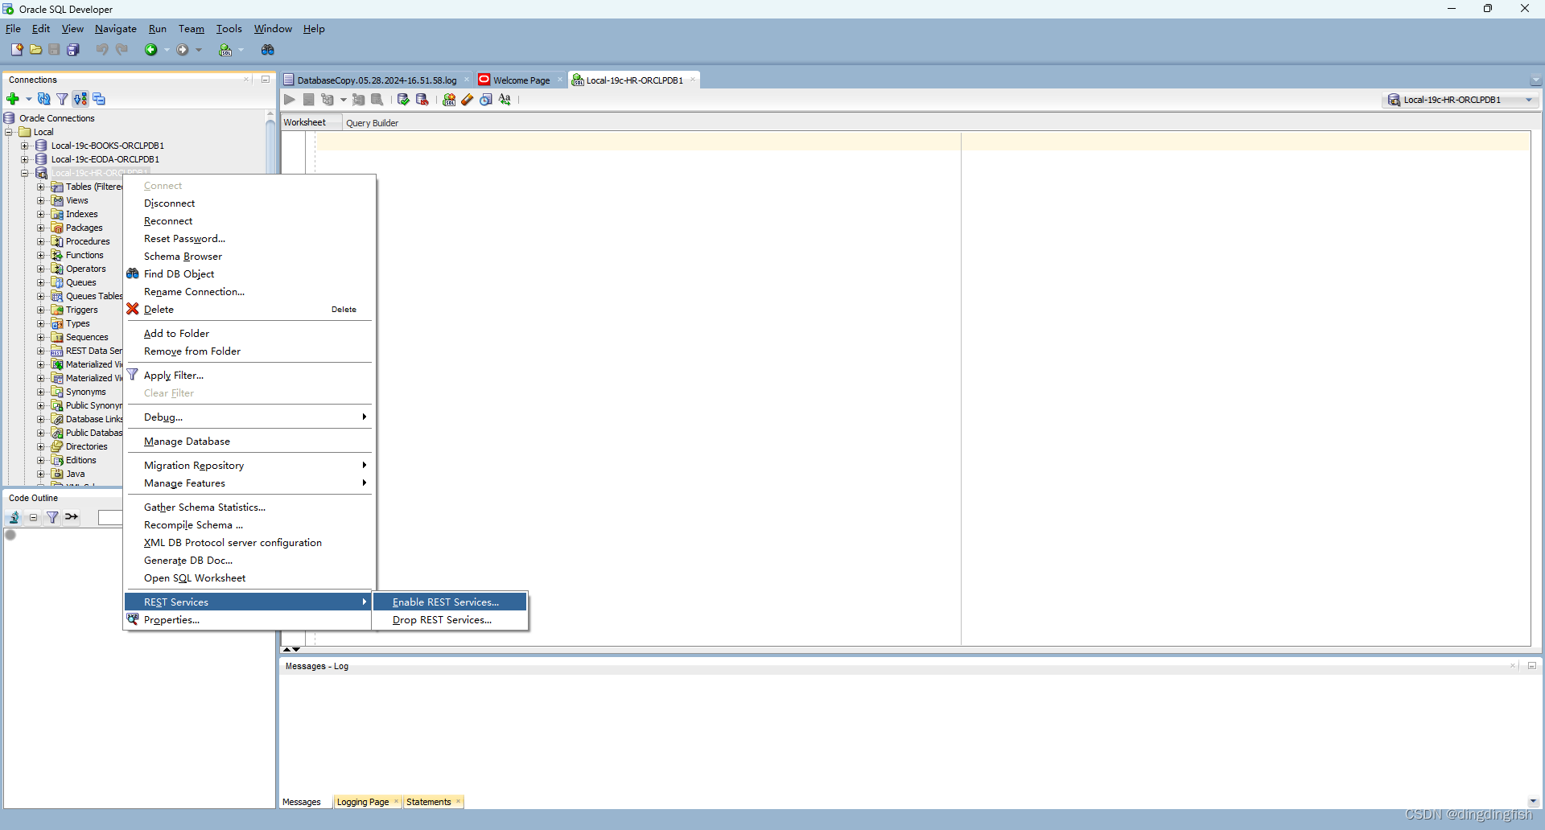Click the arrow merge icon in Code Outline
This screenshot has height=830, width=1545.
[x=72, y=517]
